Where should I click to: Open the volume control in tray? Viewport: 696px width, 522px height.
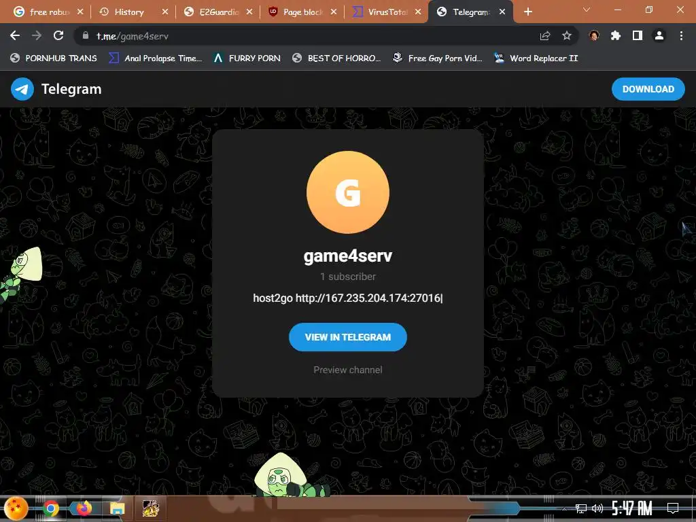[597, 509]
